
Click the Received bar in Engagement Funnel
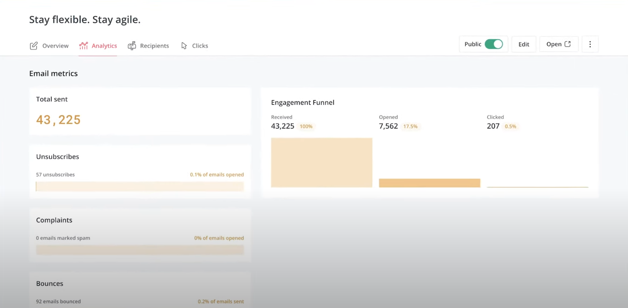pyautogui.click(x=321, y=162)
